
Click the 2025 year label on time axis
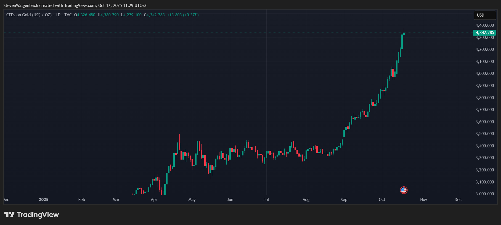(x=44, y=200)
